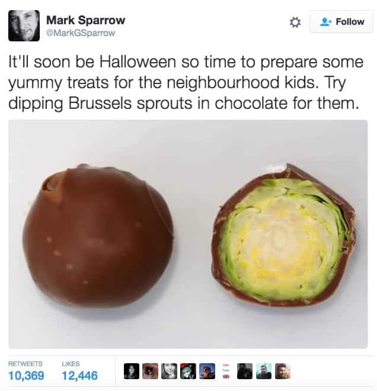This screenshot has width=377, height=391.
Task: Open the blue sky silhouette avatar
Action: (x=207, y=371)
